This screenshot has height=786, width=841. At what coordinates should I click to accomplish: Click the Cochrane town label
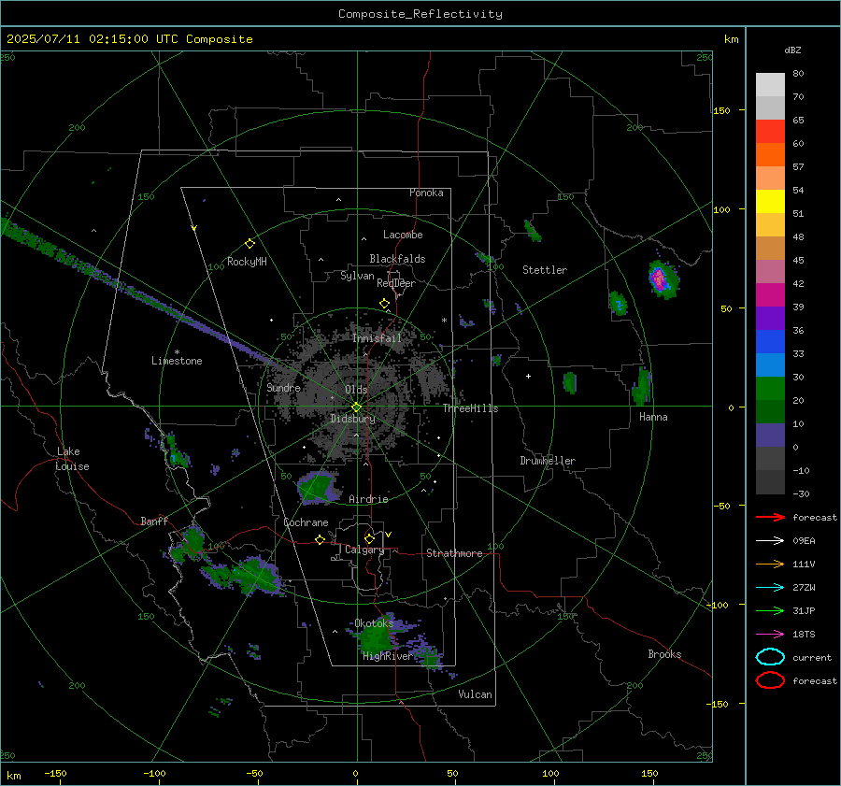[x=306, y=522]
